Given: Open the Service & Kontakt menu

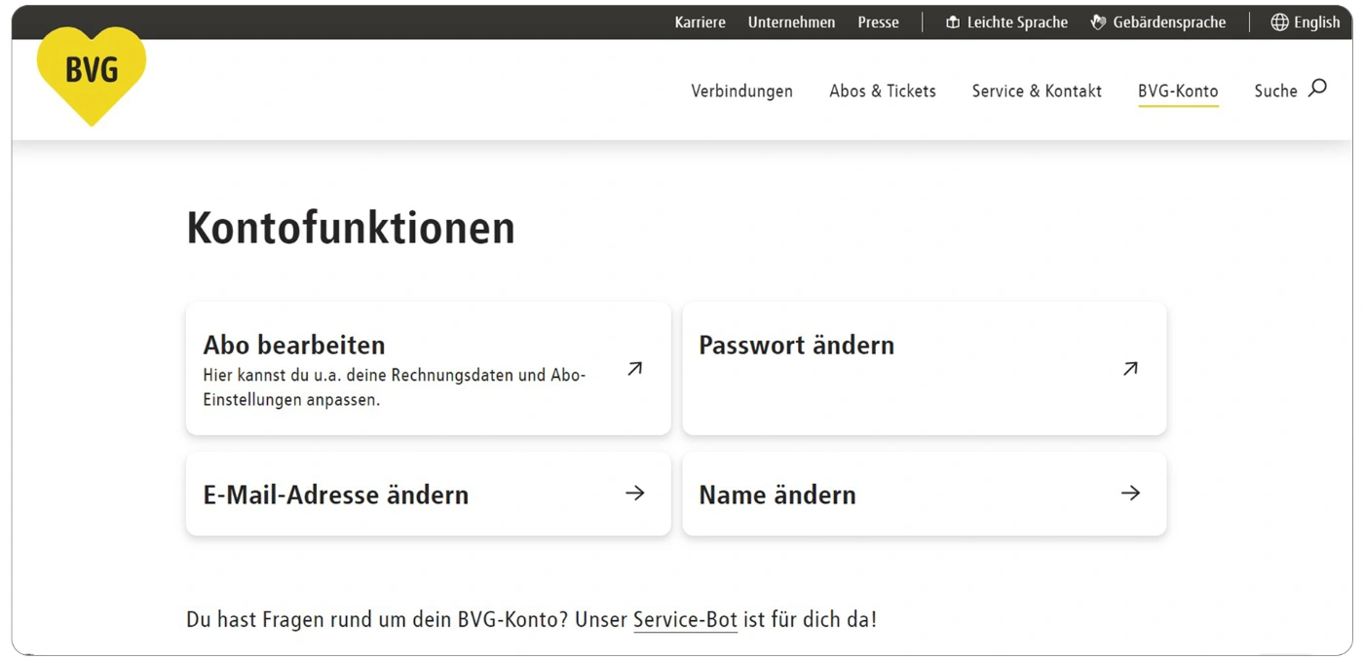Looking at the screenshot, I should click(x=1037, y=91).
